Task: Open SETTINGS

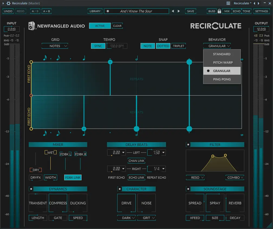Action: 262,11
